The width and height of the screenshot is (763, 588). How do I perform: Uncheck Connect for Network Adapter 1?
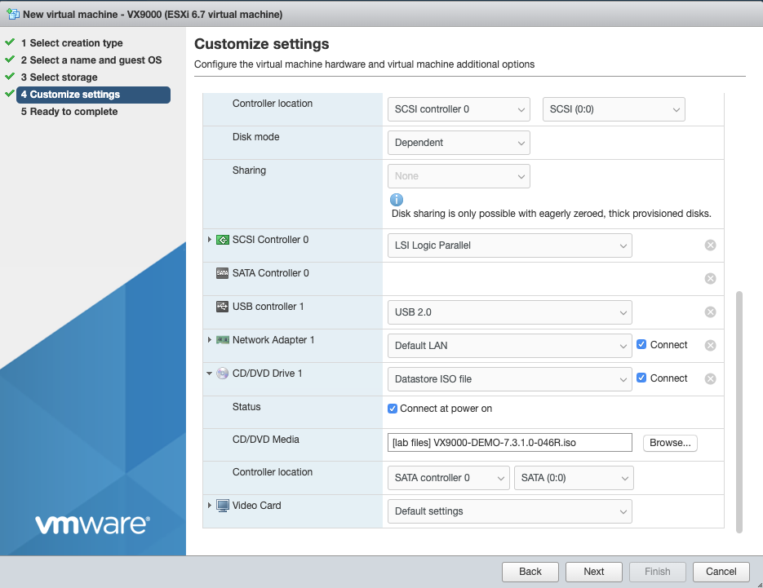[642, 345]
